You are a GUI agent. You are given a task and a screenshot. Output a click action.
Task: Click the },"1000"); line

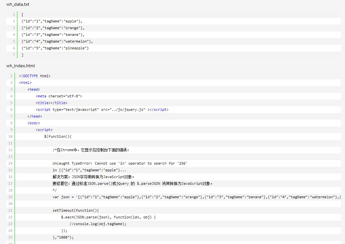click(x=63, y=237)
